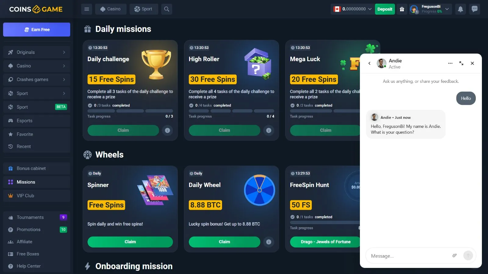Click the info icon on Daily Wheel card
Viewport: 488px width, 274px height.
(x=269, y=242)
